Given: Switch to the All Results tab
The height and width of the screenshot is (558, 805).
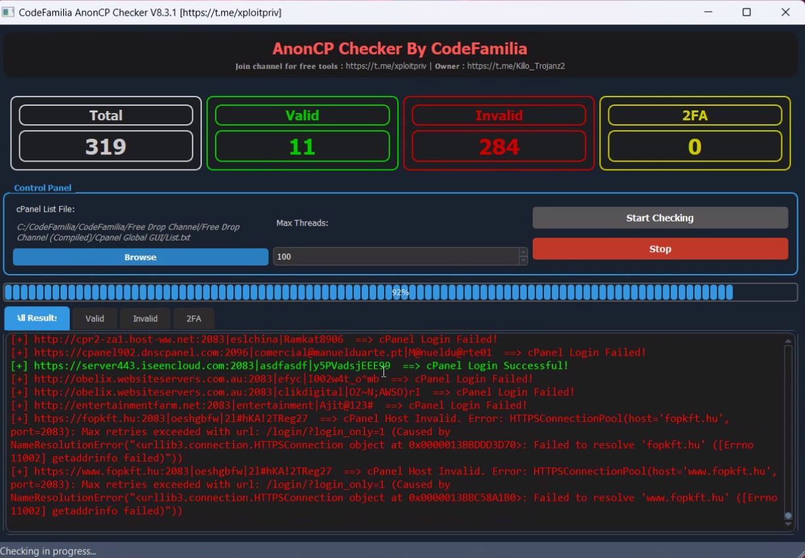Looking at the screenshot, I should pos(37,318).
